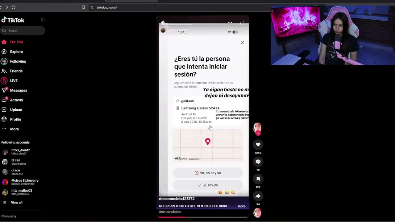
Task: Click the streamer webcam overlay
Action: click(333, 36)
